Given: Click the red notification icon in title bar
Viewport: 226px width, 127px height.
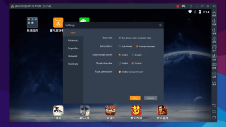Looking at the screenshot, I should [x=177, y=6].
